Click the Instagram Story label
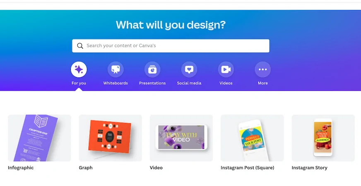 coord(309,168)
